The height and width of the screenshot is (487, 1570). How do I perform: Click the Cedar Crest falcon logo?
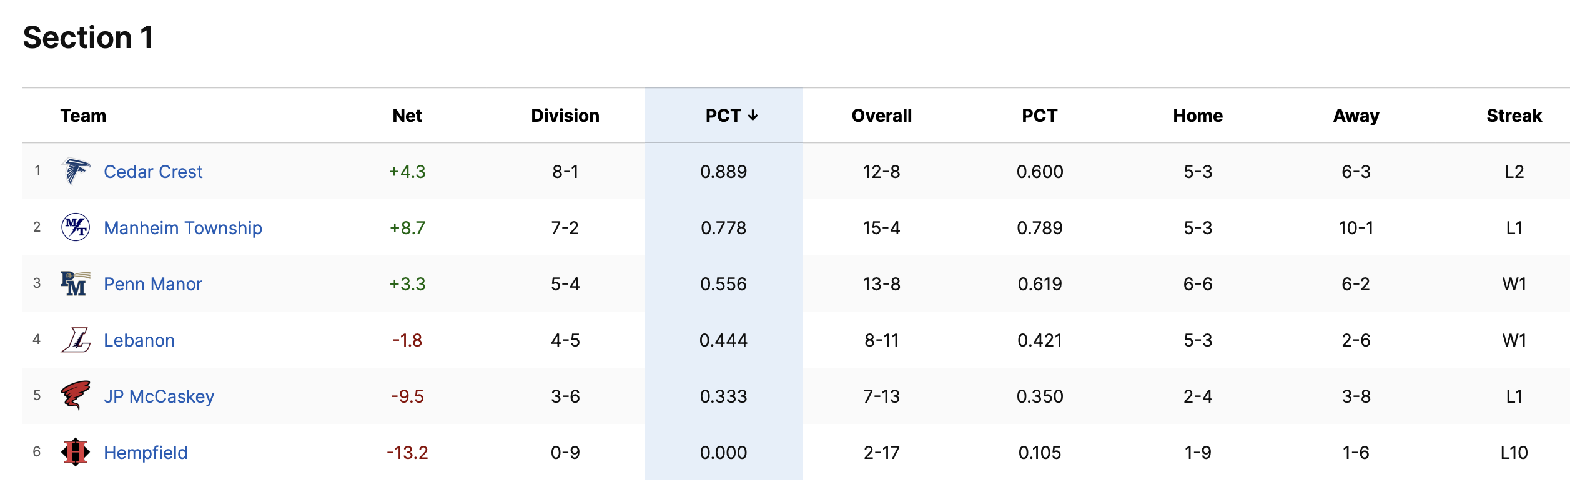pyautogui.click(x=76, y=171)
